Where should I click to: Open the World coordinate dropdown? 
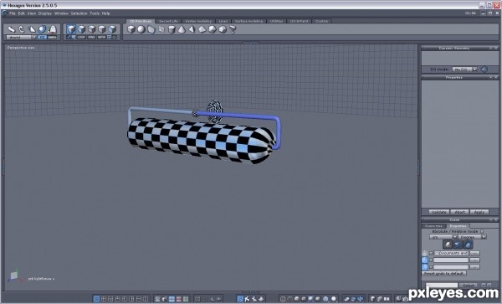(34, 38)
